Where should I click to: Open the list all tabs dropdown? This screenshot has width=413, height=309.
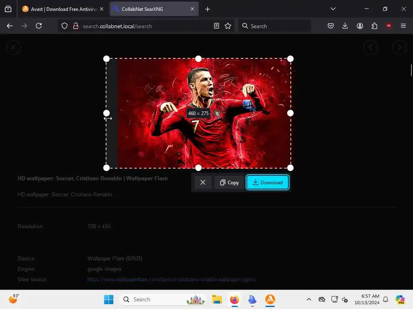pyautogui.click(x=333, y=9)
